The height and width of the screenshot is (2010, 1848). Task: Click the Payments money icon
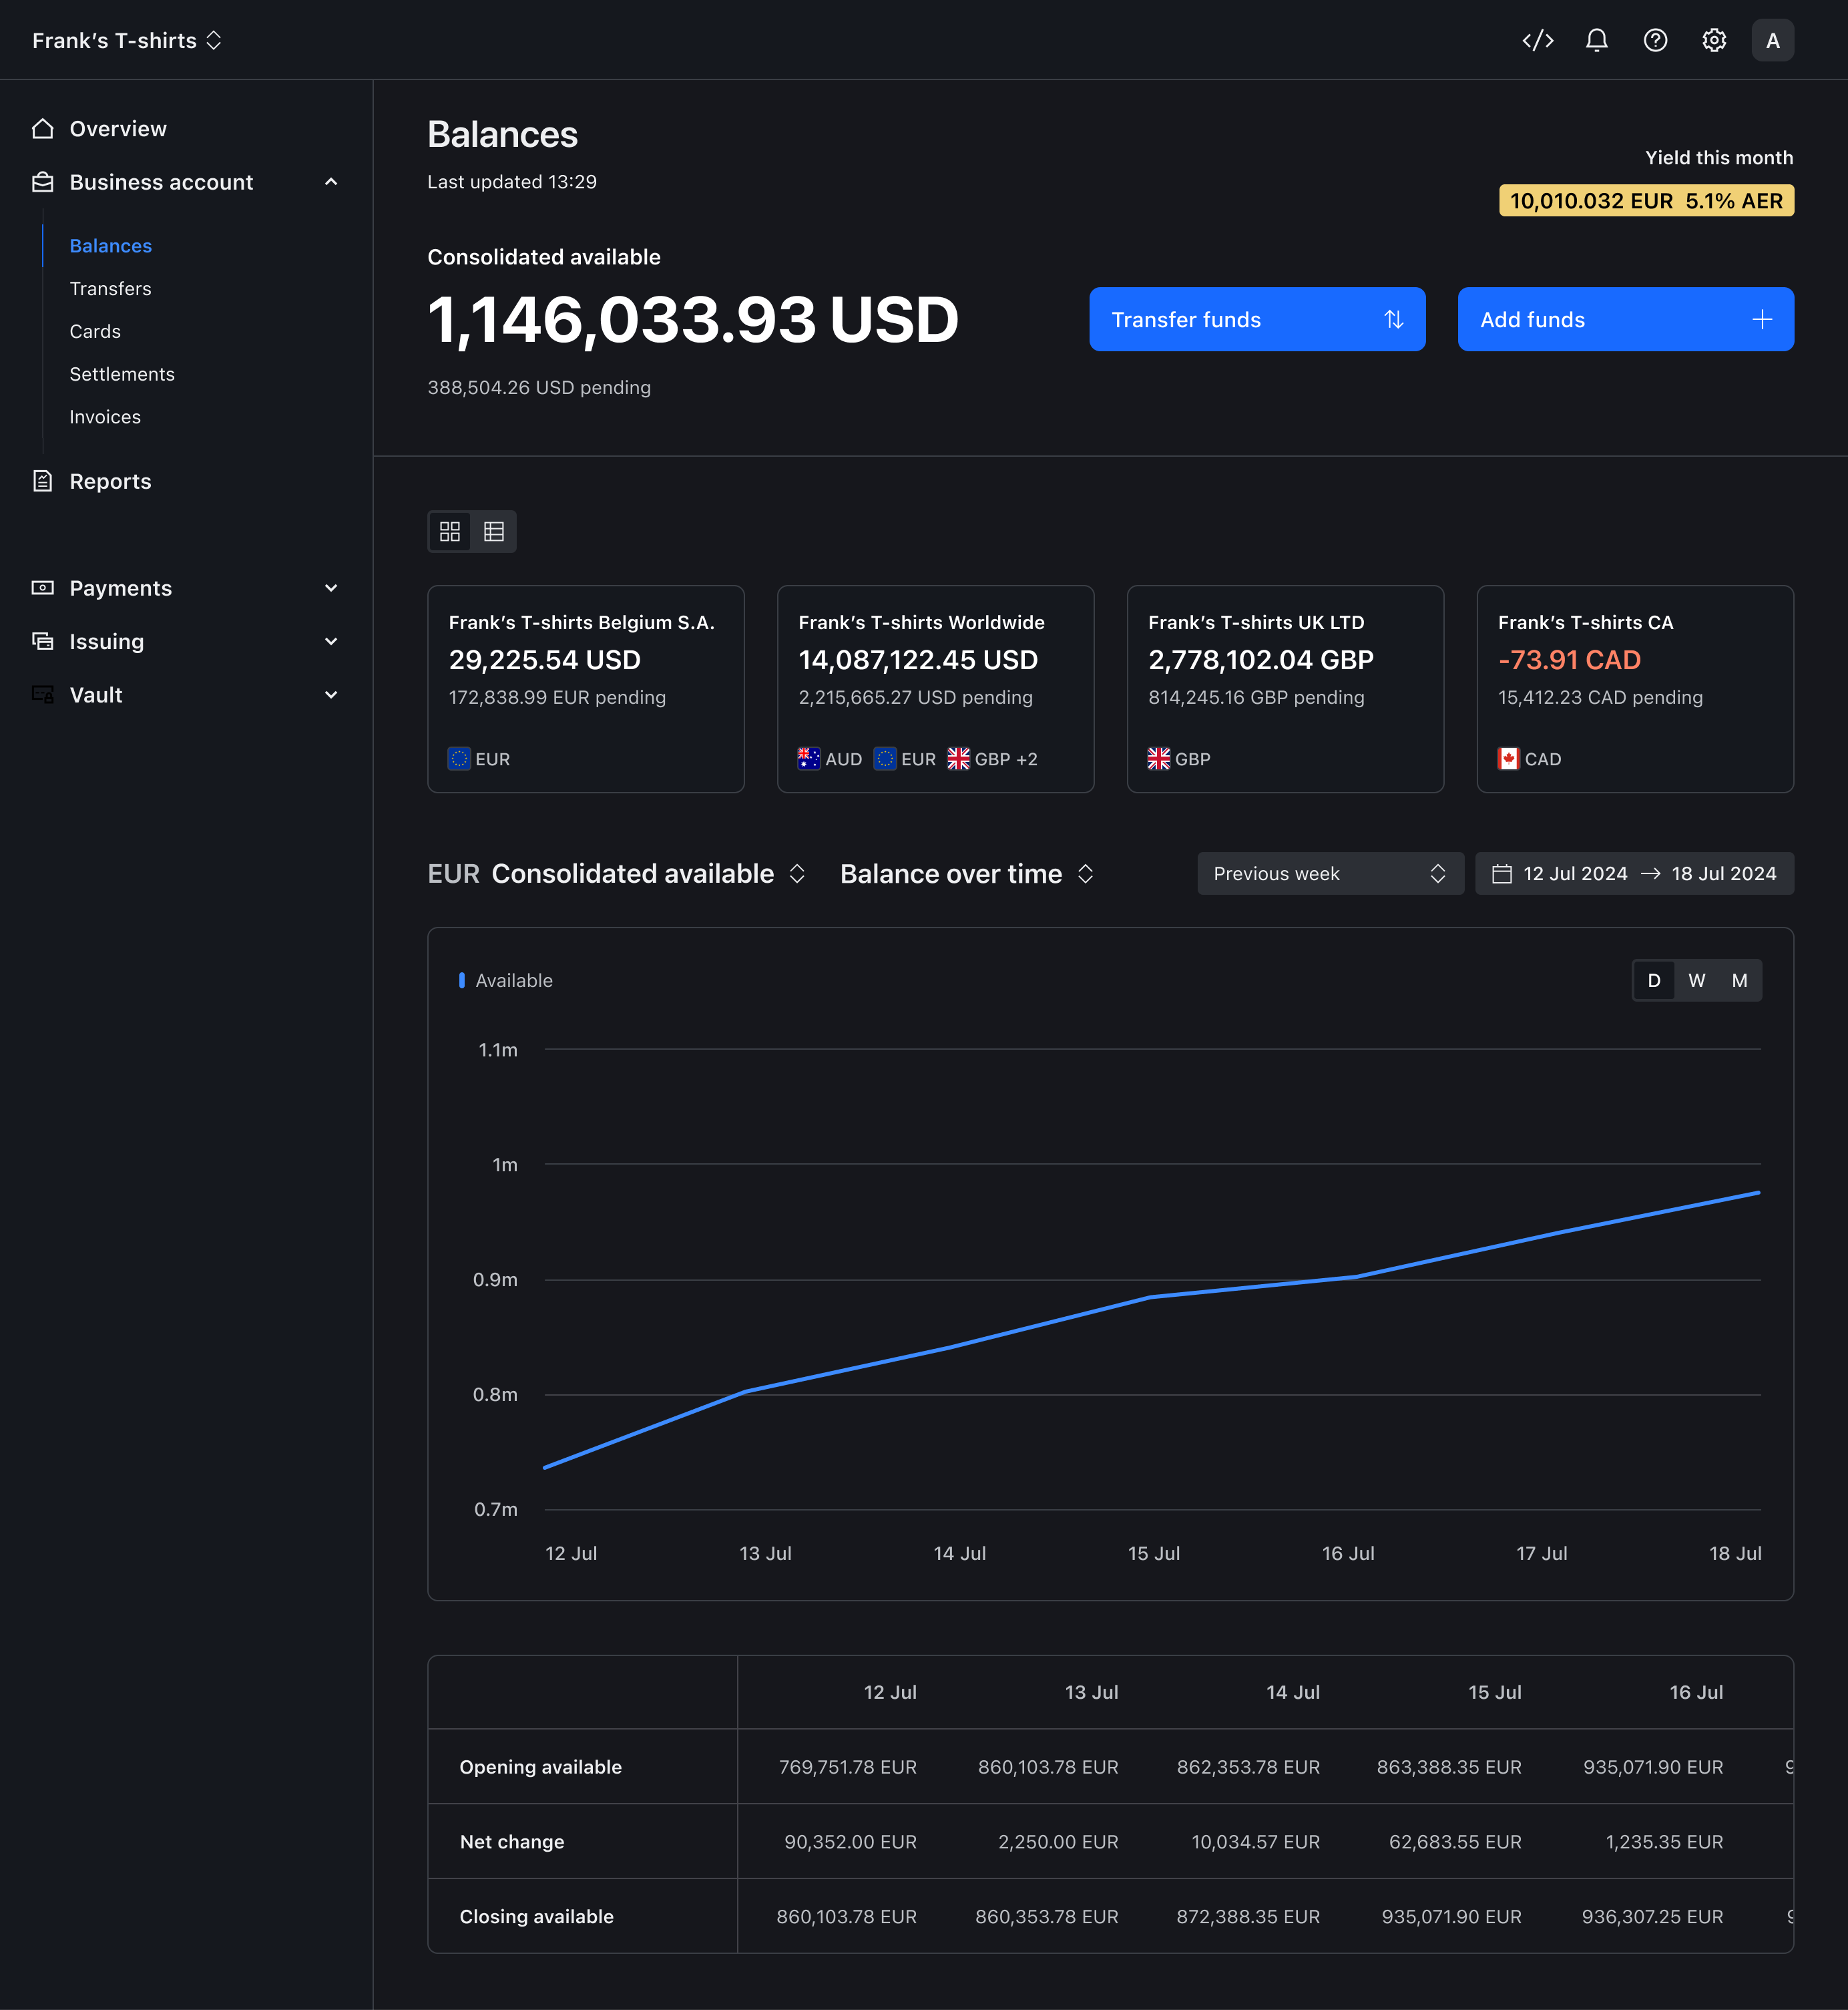[x=42, y=588]
